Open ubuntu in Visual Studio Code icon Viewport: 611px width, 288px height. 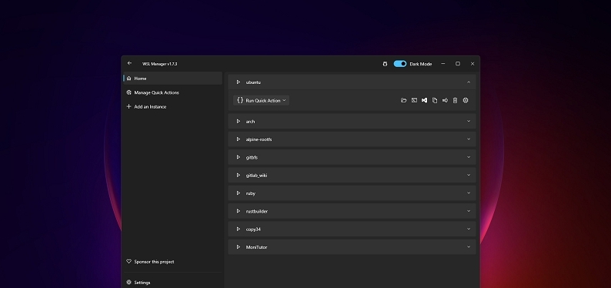coord(424,101)
